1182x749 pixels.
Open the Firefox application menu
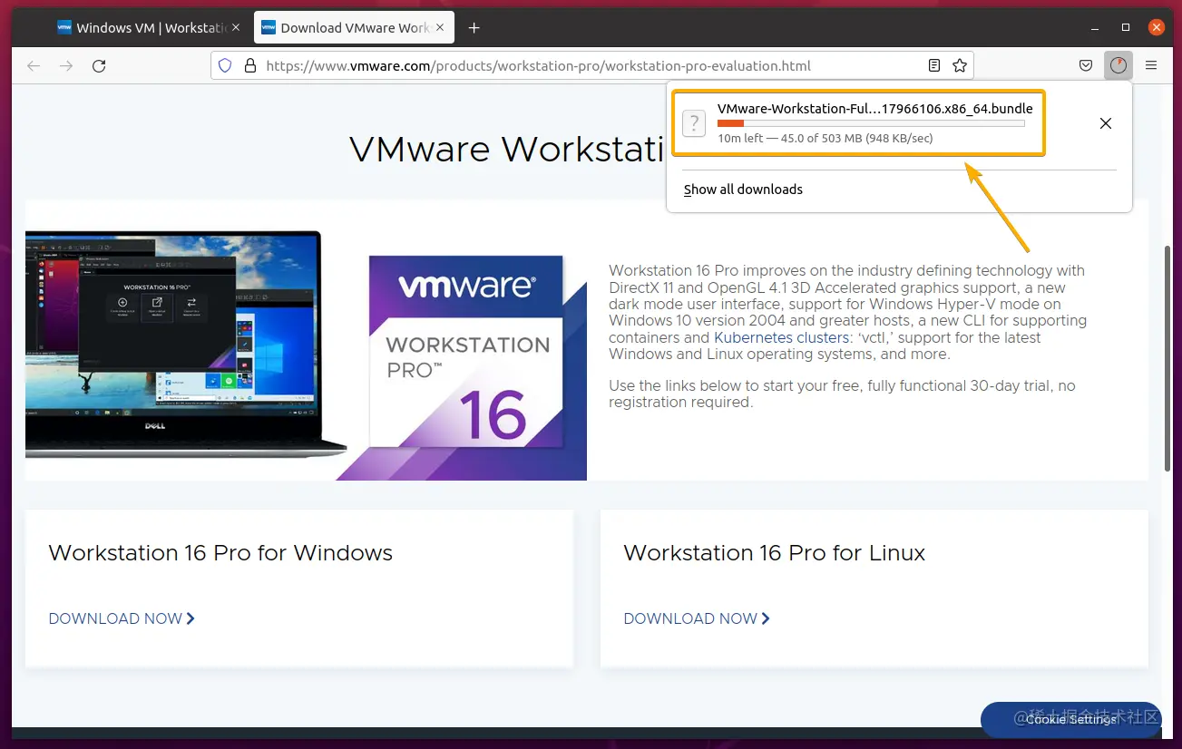[x=1151, y=65]
